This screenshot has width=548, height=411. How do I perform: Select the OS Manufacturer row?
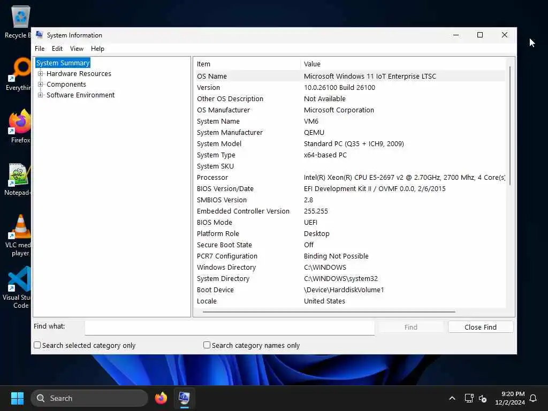[350, 110]
